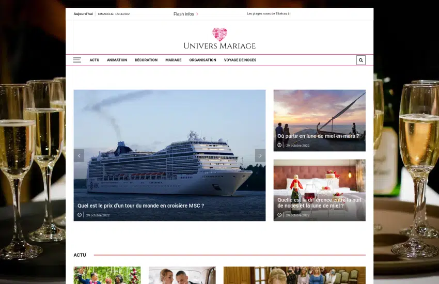Open the ORGANISATION menu item
Screen dimensions: 439x284
[202, 60]
